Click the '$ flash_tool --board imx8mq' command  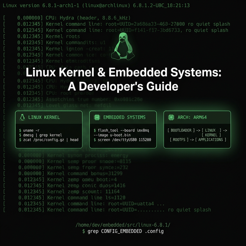121,130
